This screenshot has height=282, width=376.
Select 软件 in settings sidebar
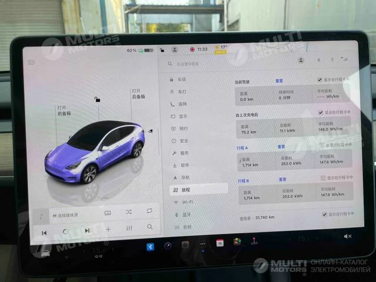coord(184,165)
